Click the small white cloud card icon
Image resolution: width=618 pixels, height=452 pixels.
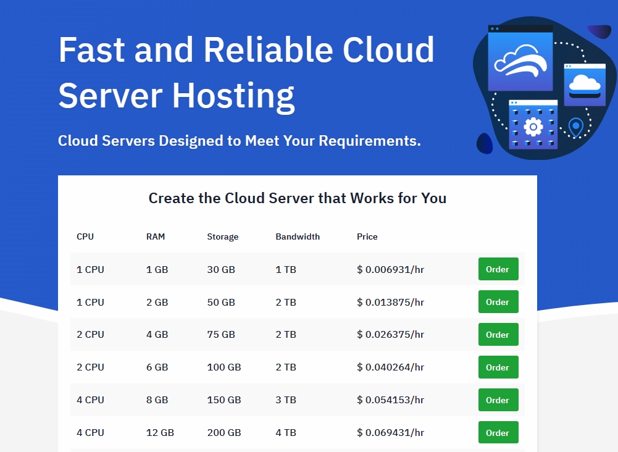584,84
